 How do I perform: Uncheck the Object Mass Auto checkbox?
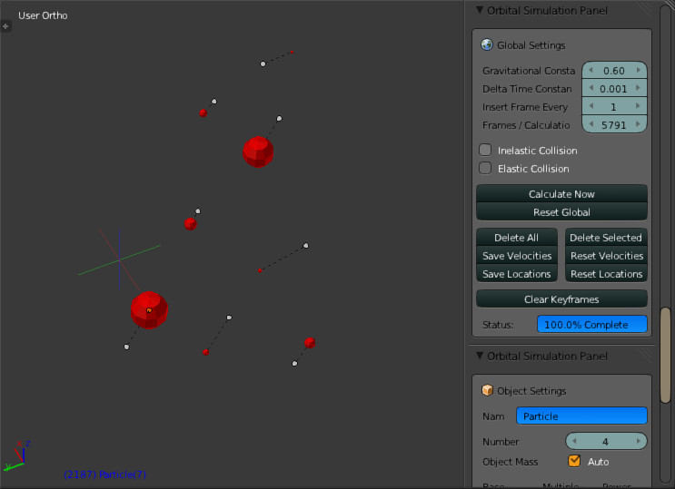pyautogui.click(x=574, y=461)
